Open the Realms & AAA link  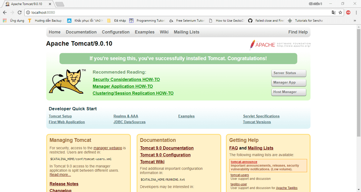[126, 116]
